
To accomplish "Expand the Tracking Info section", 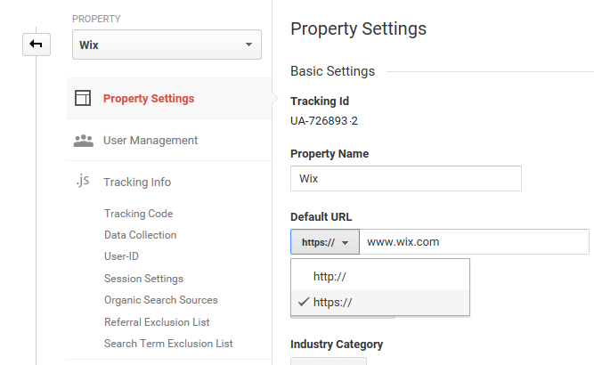I will pos(137,182).
